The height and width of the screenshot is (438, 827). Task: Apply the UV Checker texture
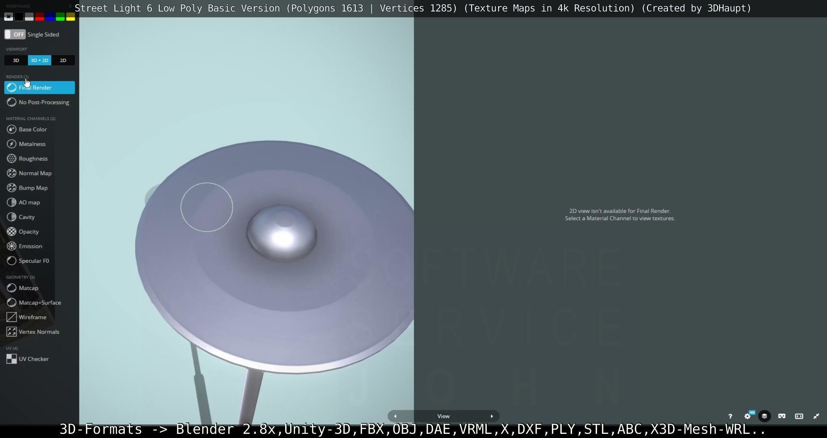(x=40, y=359)
